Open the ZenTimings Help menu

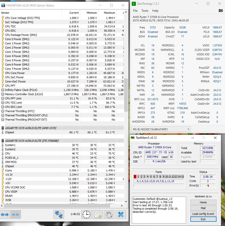click(x=155, y=11)
